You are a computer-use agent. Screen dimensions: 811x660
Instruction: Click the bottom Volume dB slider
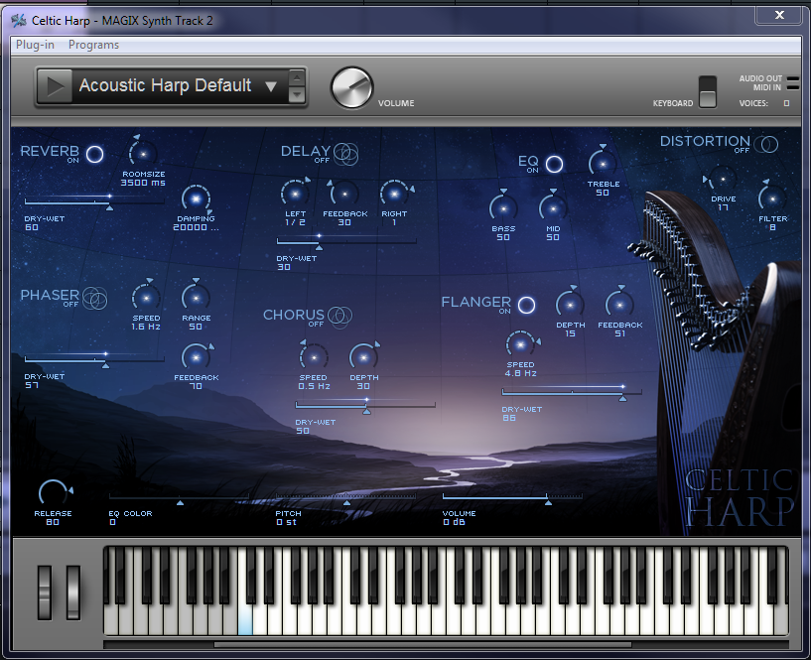pos(512,498)
